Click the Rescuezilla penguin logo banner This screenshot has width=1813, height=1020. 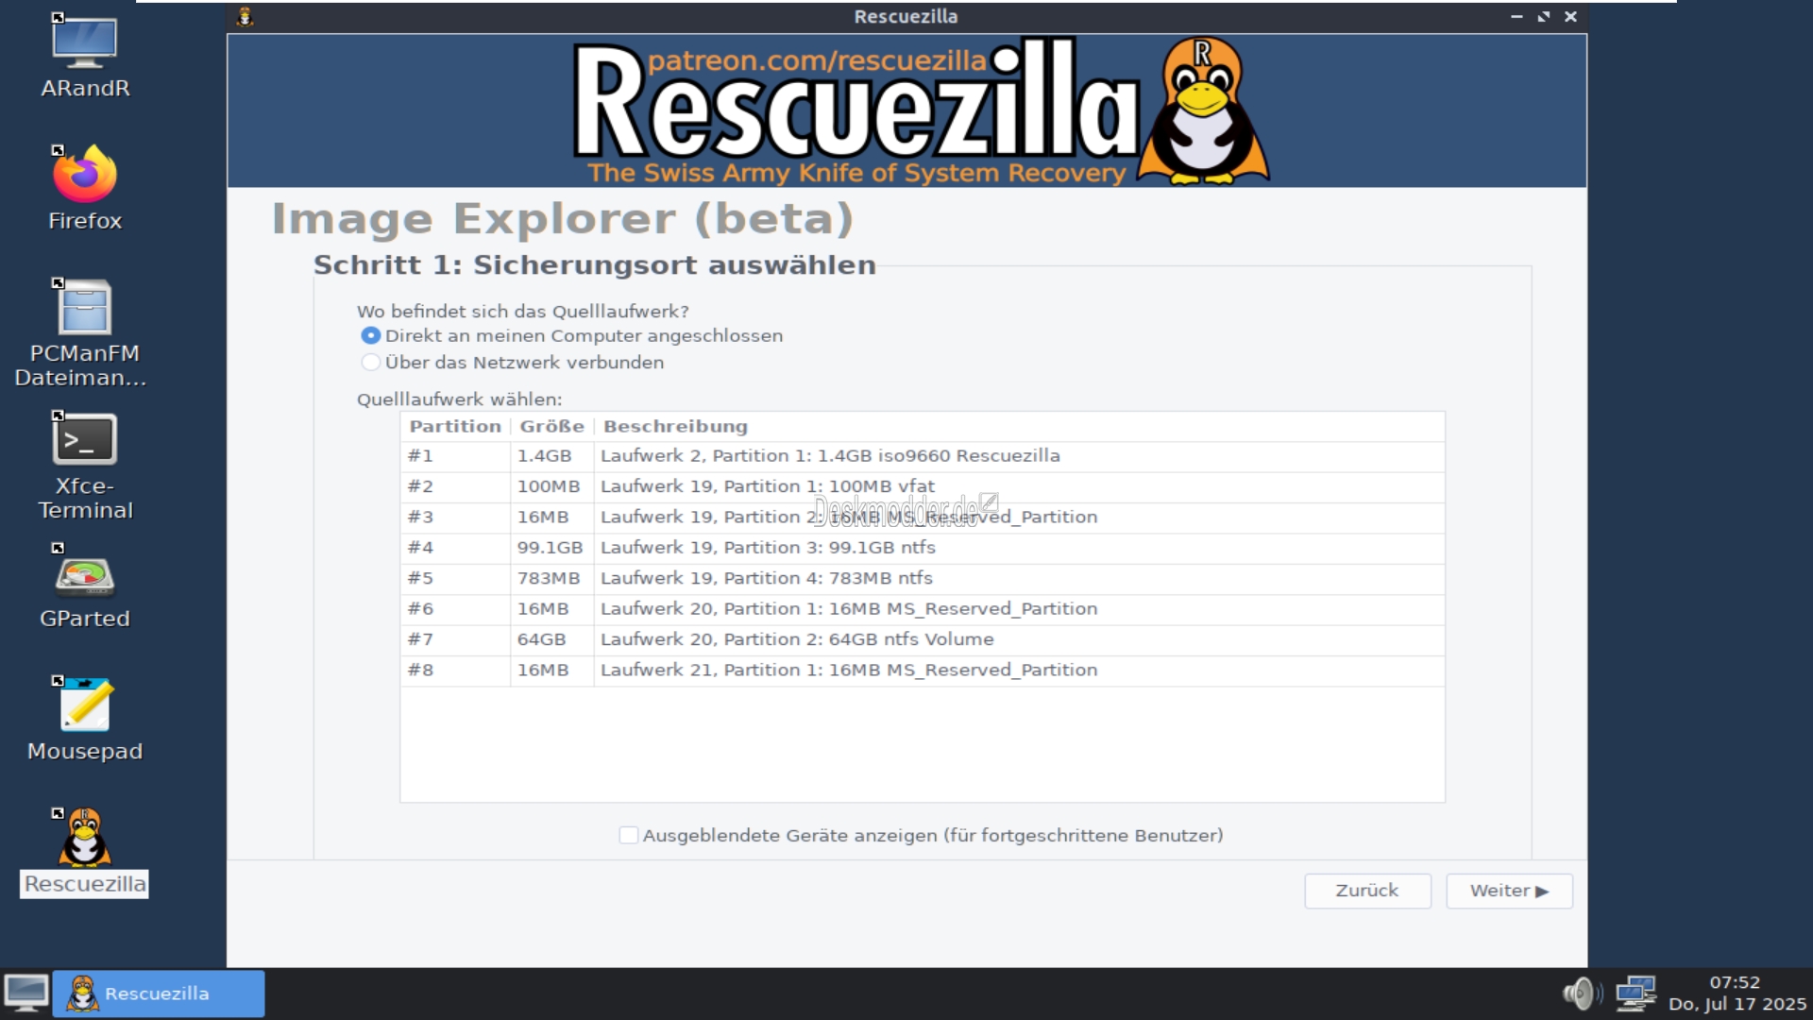[x=1202, y=110]
